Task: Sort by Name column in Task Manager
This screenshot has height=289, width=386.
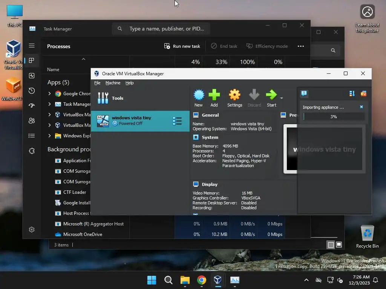Action: (53, 70)
